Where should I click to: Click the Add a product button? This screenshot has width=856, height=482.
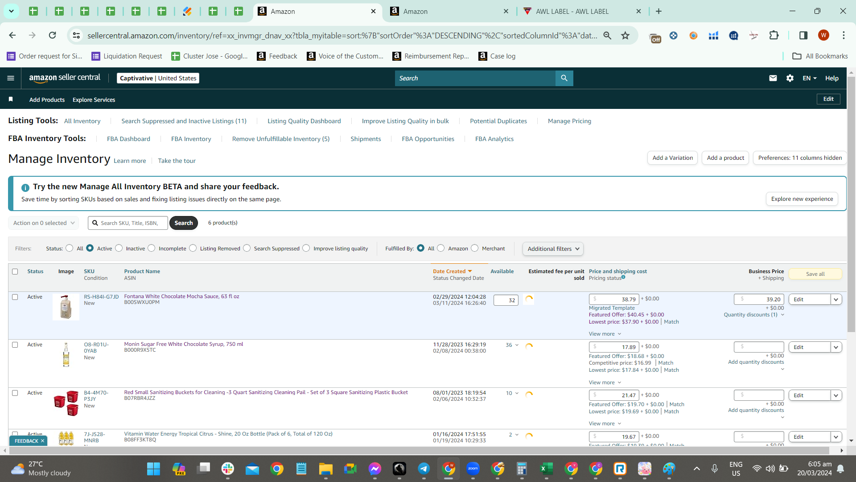[x=725, y=158]
